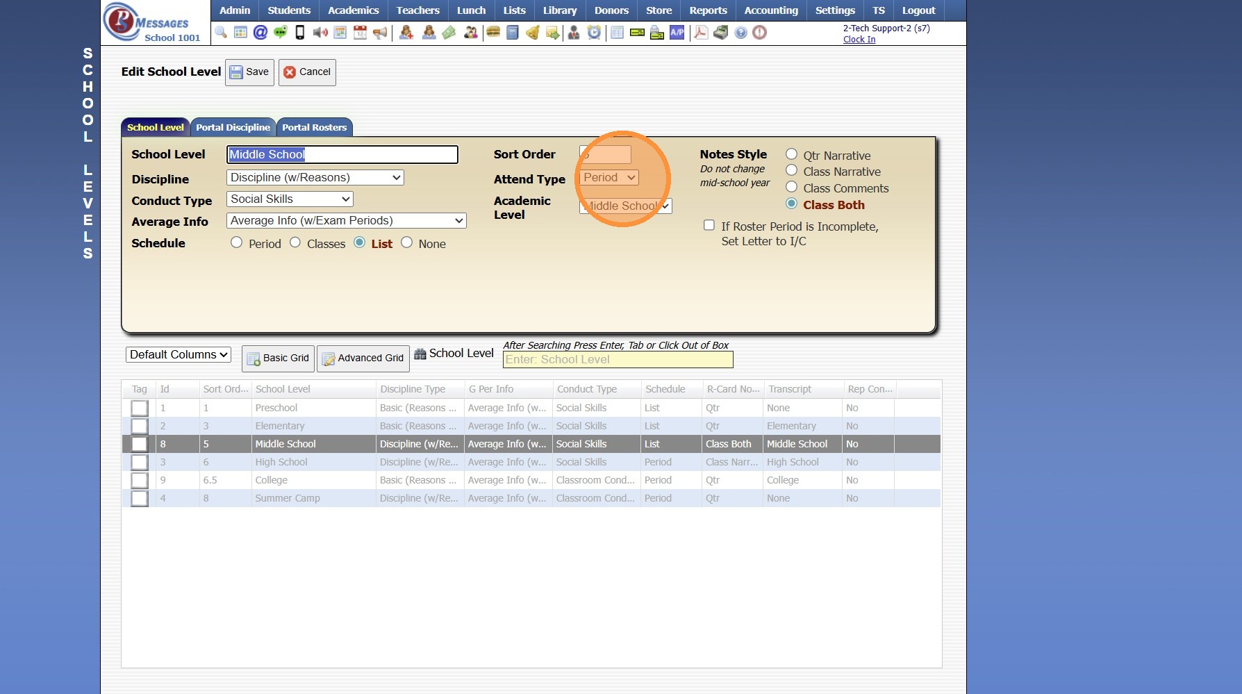Click the yellow note with green arrow icon
1242x694 pixels.
[x=552, y=32]
